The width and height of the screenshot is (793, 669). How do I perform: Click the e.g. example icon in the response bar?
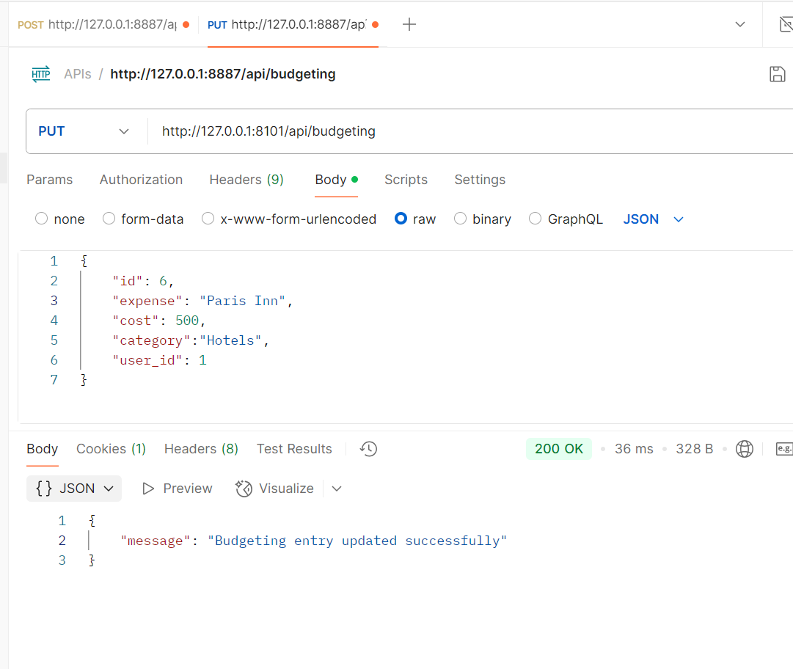click(x=784, y=448)
